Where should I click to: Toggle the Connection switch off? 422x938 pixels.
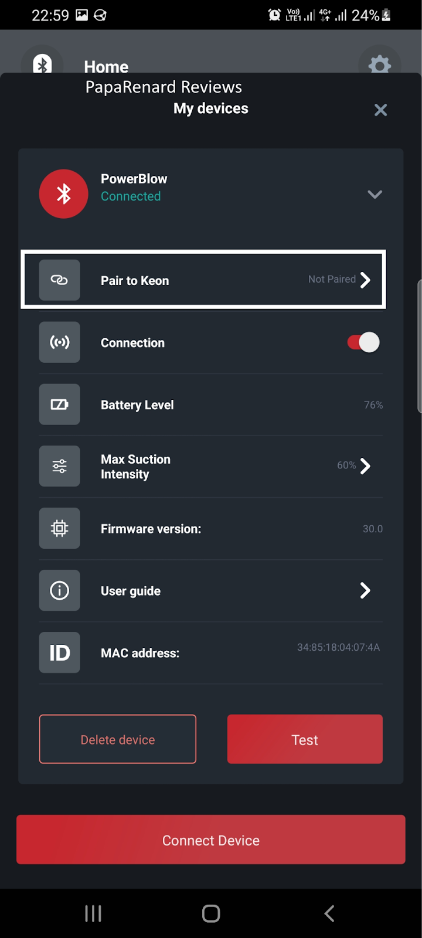363,342
